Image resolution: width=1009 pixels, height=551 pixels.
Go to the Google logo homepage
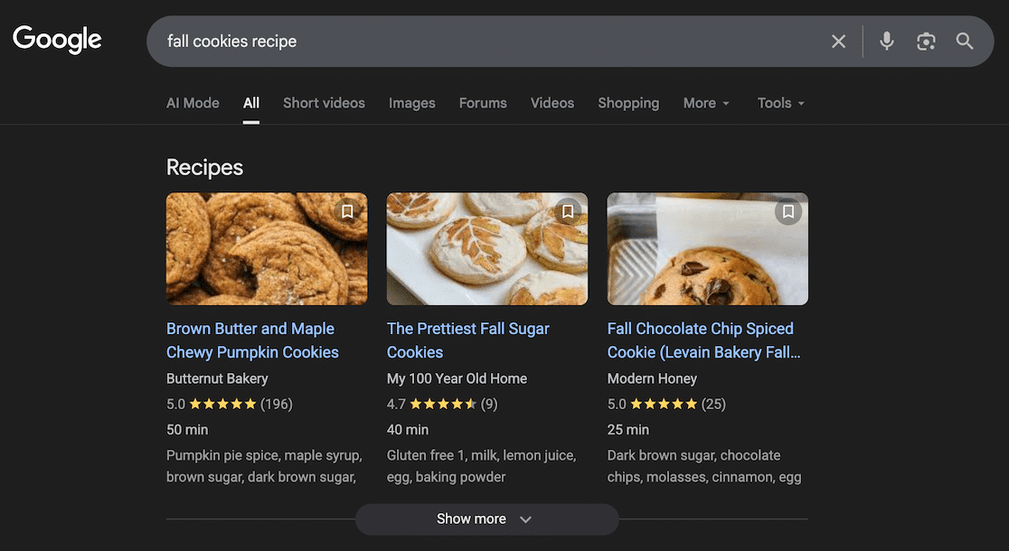57,40
